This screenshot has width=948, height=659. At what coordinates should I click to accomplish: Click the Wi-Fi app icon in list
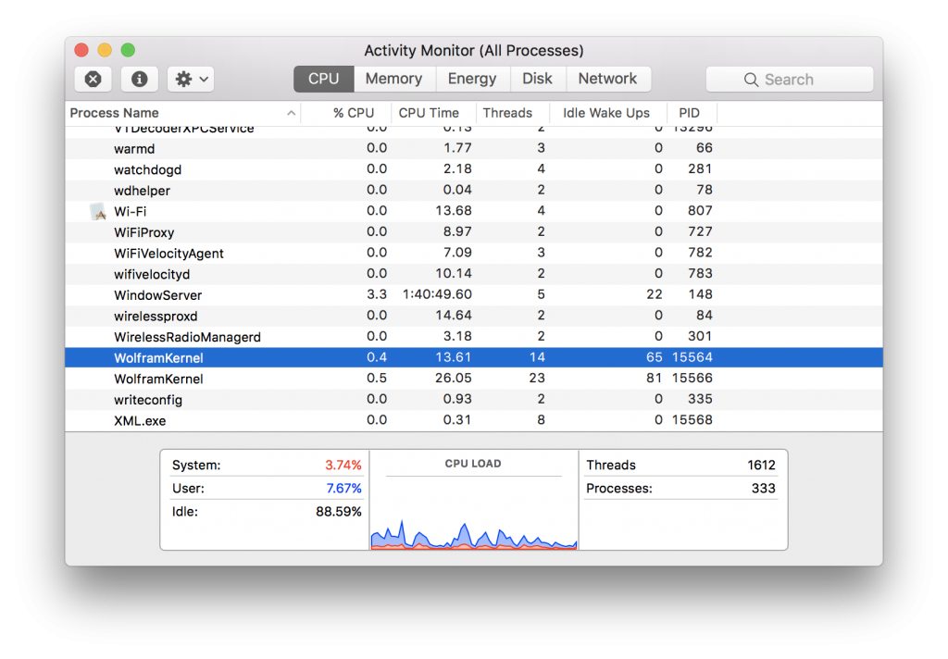98,212
